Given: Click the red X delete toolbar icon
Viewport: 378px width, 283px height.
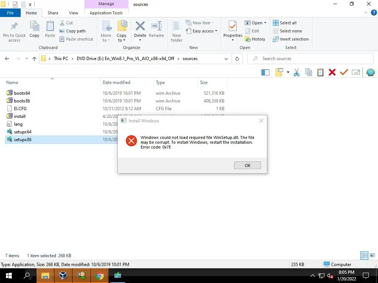Looking at the screenshot, I should 332,72.
